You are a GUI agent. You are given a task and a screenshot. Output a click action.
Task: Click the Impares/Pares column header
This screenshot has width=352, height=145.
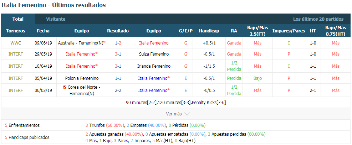point(289,31)
